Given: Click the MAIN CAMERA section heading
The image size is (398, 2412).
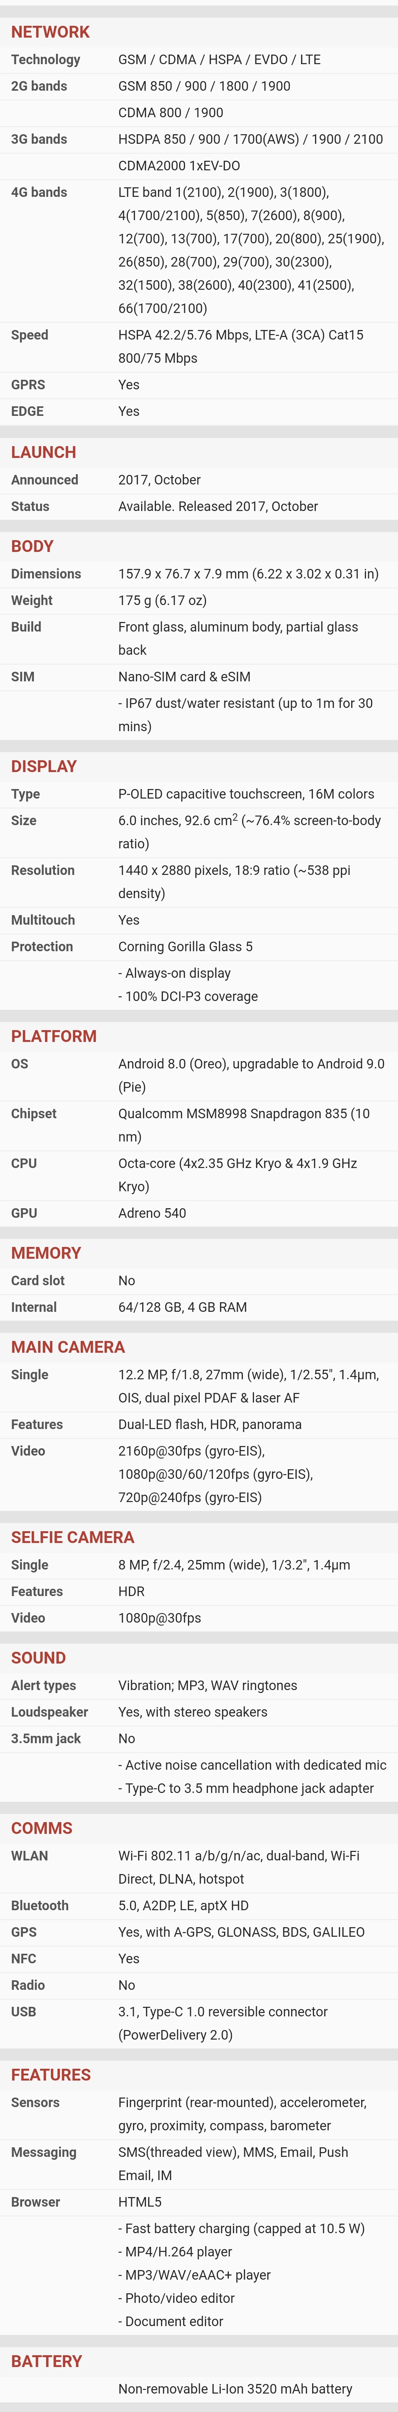Looking at the screenshot, I should pyautogui.click(x=67, y=1346).
